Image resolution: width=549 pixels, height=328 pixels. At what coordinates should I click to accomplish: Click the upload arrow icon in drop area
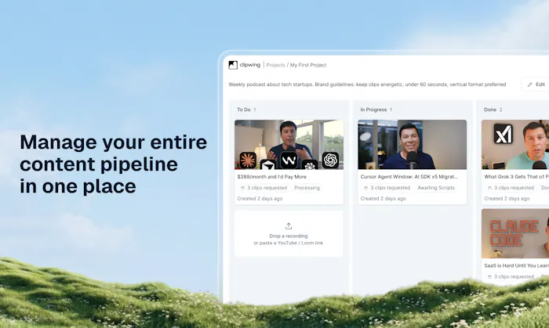coord(289,226)
